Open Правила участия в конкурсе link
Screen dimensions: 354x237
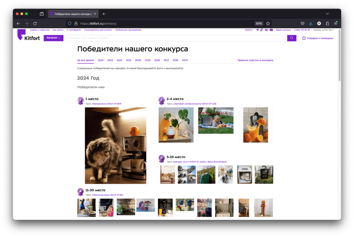pyautogui.click(x=255, y=60)
